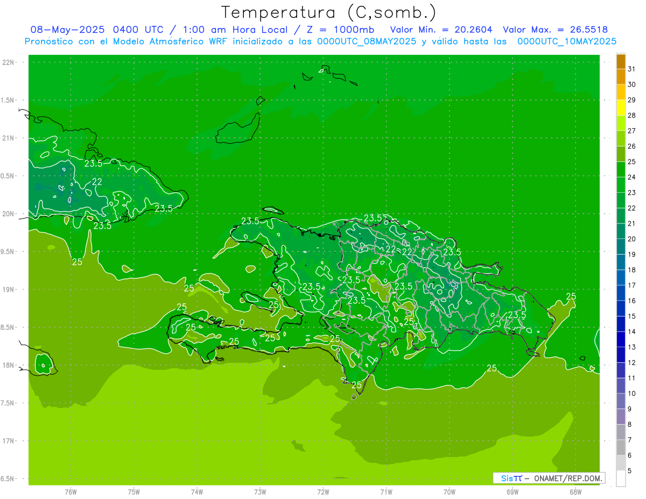The image size is (646, 499).
Task: Click the legend value 18
Action: pos(631,270)
